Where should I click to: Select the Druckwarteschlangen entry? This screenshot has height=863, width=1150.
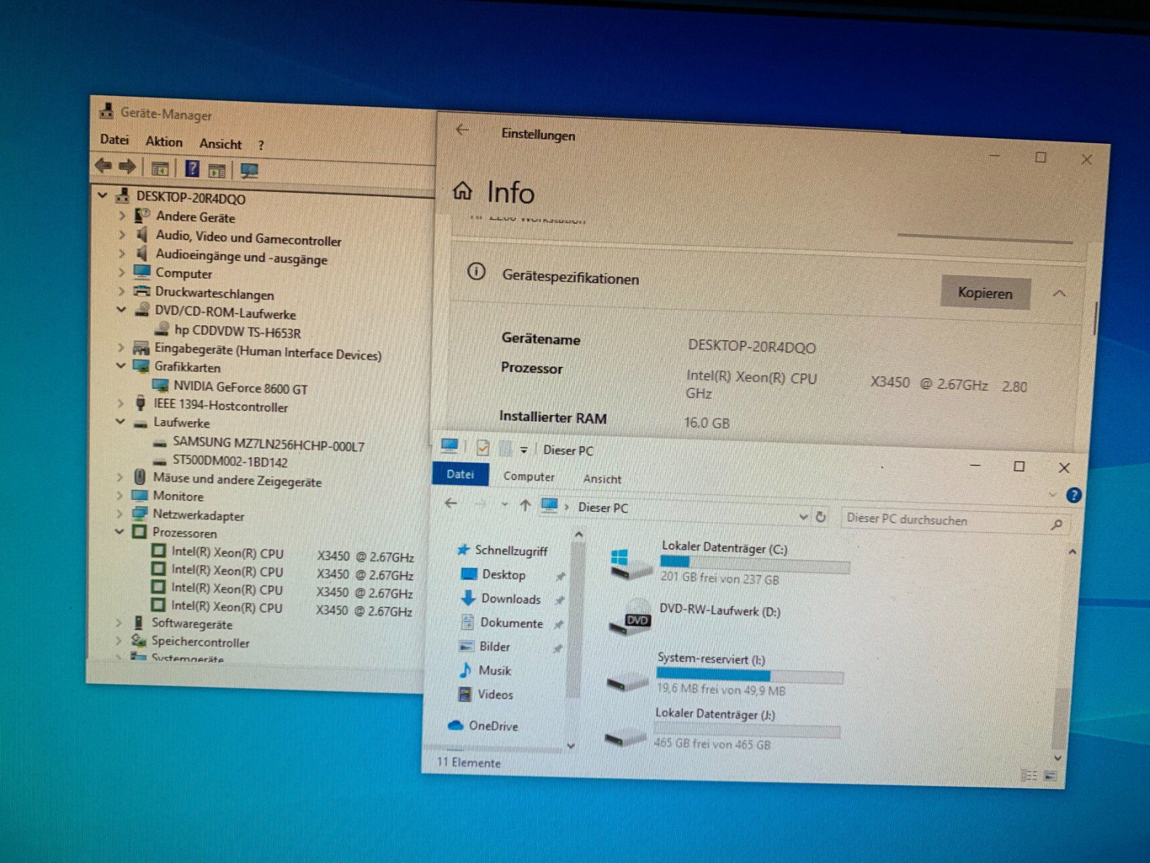click(214, 293)
